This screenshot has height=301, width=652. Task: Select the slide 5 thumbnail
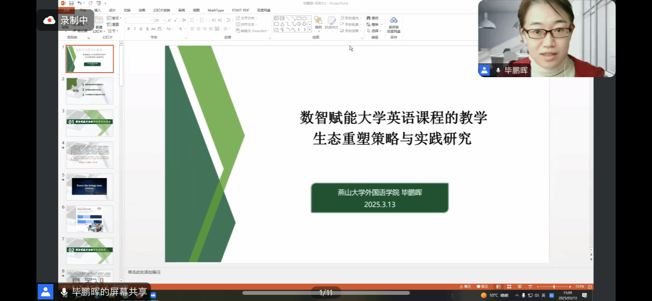pos(89,187)
